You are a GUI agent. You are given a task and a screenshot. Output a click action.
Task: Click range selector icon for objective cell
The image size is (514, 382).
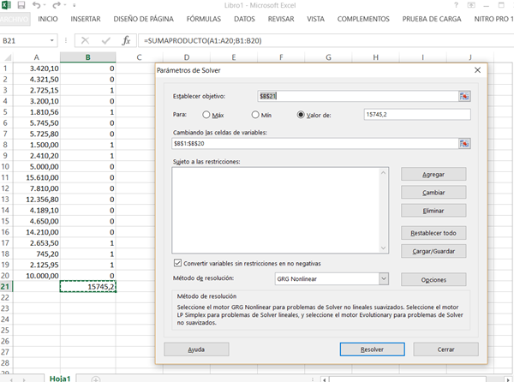click(464, 97)
